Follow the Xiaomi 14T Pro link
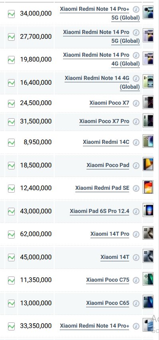159x340 pixels. click(110, 234)
